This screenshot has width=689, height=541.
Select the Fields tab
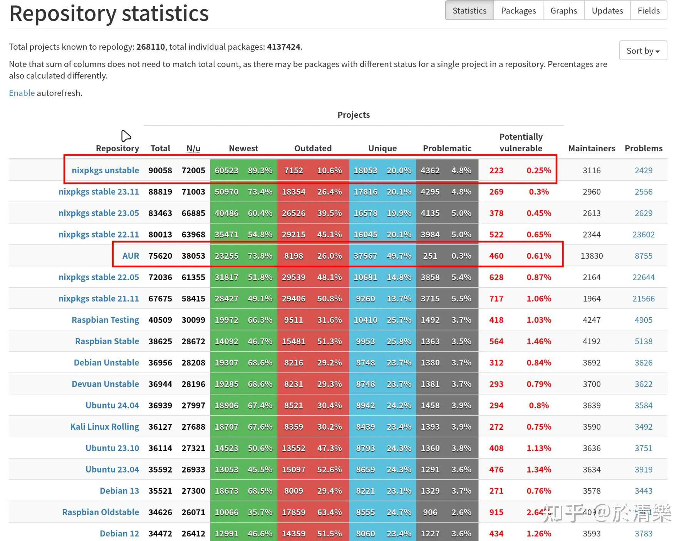pyautogui.click(x=649, y=10)
